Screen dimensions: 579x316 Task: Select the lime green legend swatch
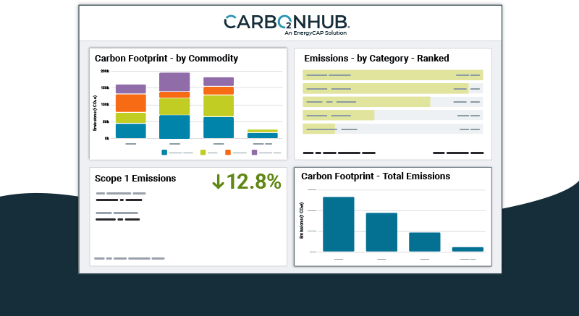pyautogui.click(x=203, y=153)
